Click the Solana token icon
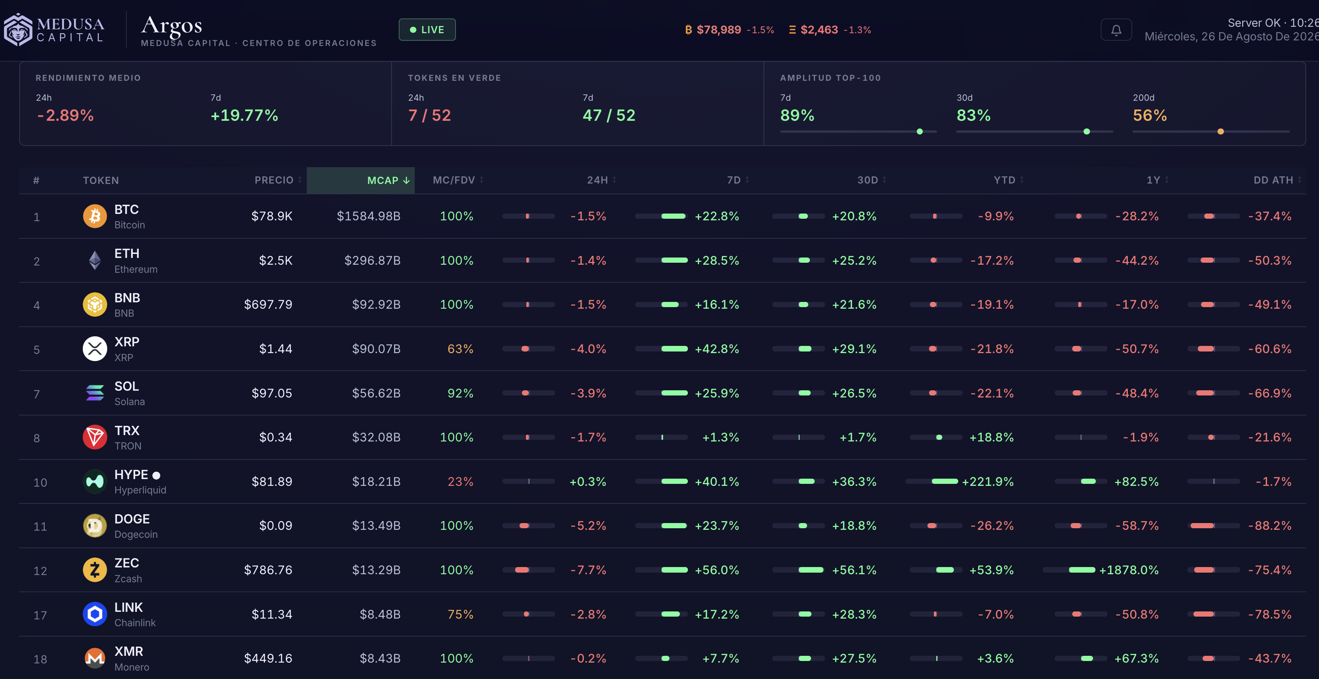The image size is (1319, 679). click(x=95, y=393)
